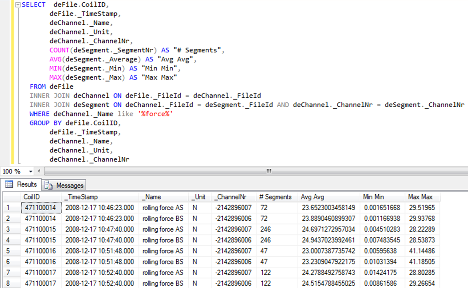Click the FROM keyword in the query
The width and height of the screenshot is (468, 288).
[38, 87]
